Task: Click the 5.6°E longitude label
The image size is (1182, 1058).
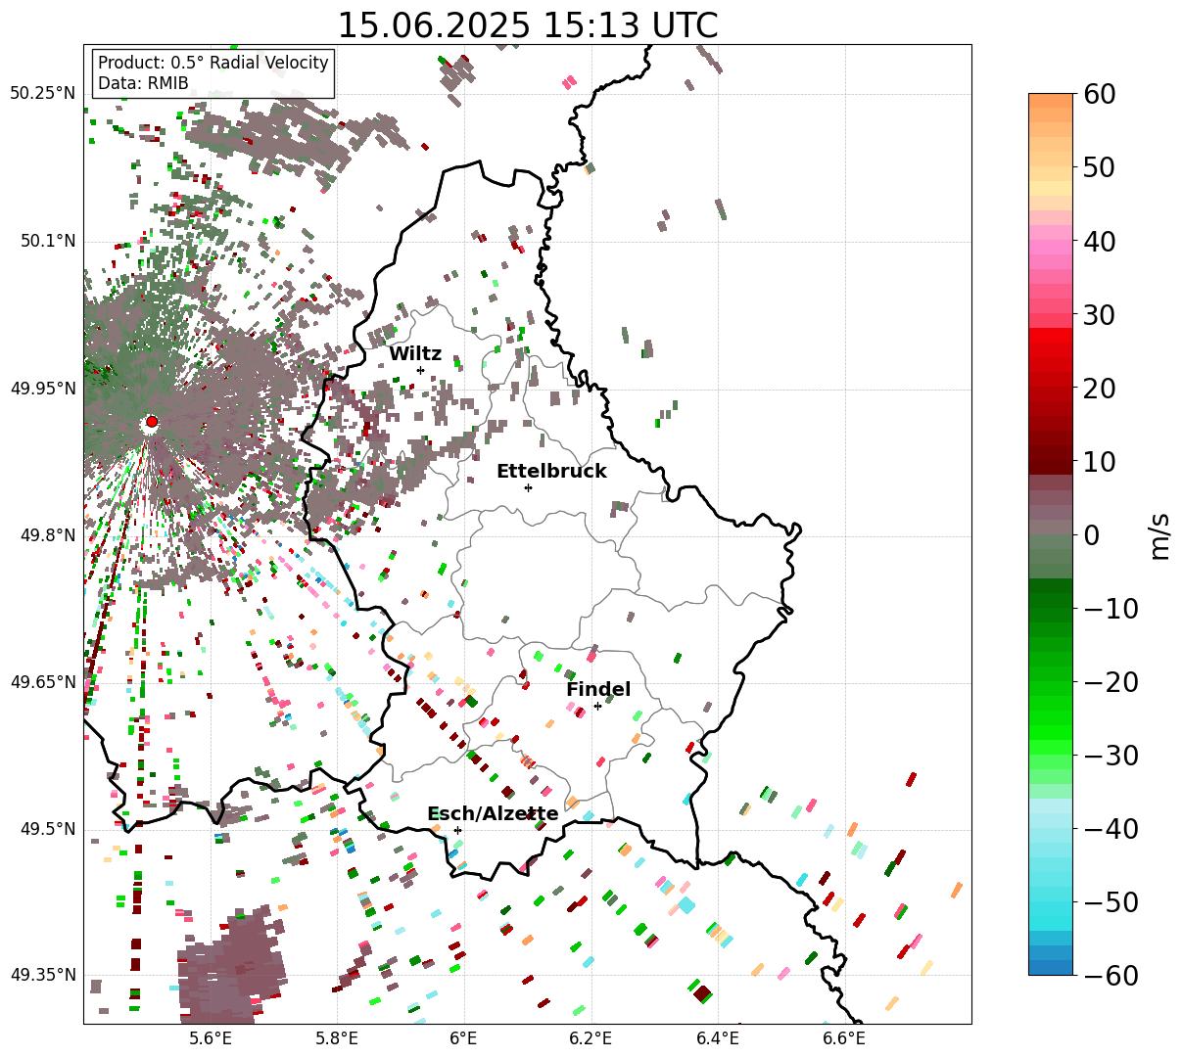Action: point(210,1038)
